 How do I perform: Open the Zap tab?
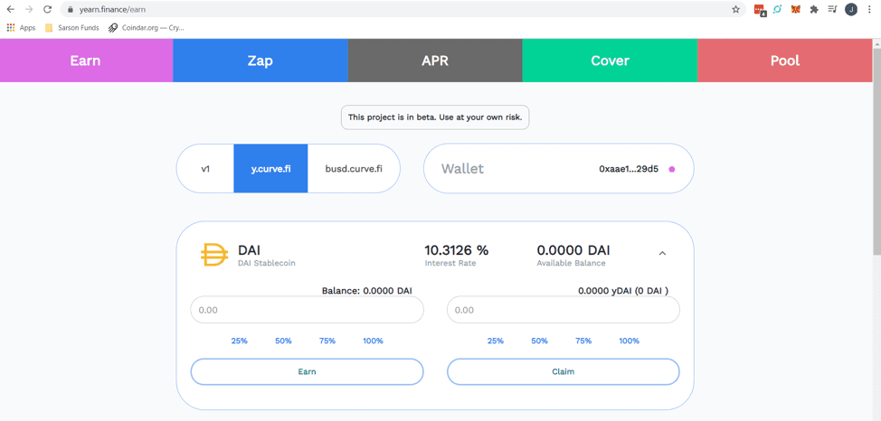pos(260,61)
